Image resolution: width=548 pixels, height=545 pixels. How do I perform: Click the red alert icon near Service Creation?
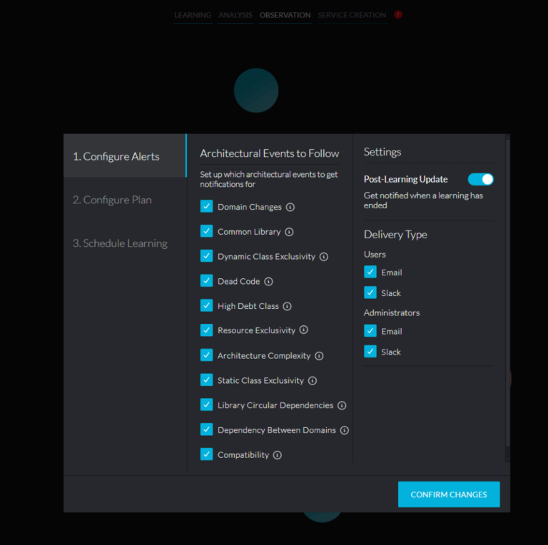click(398, 14)
